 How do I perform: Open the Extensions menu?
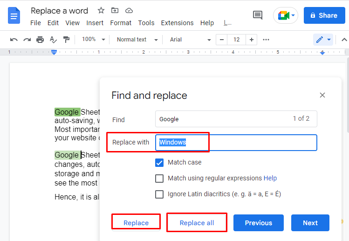(x=178, y=23)
